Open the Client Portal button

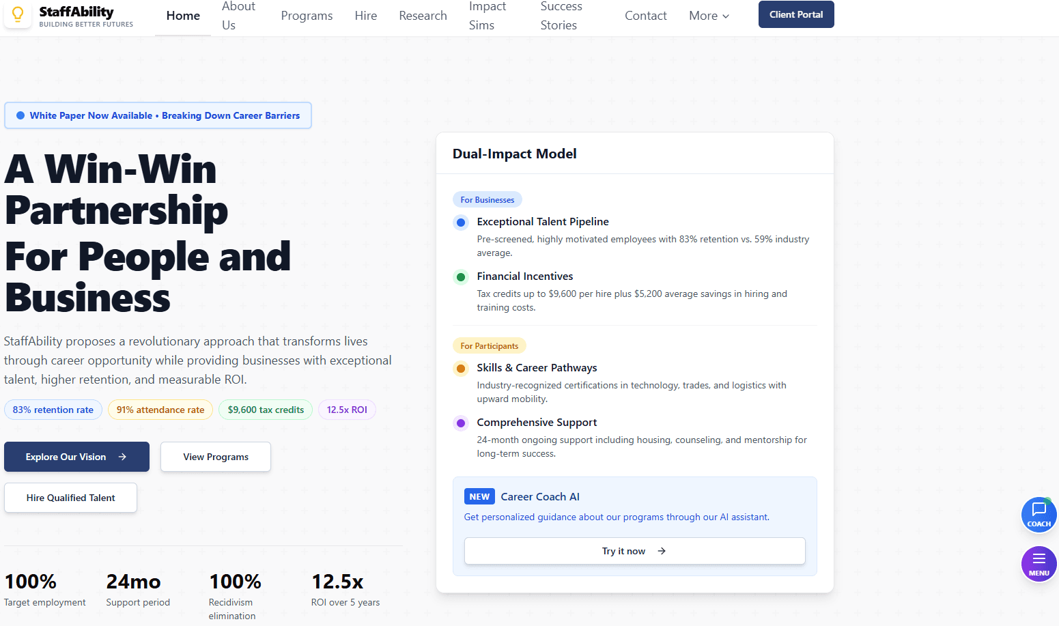tap(795, 14)
